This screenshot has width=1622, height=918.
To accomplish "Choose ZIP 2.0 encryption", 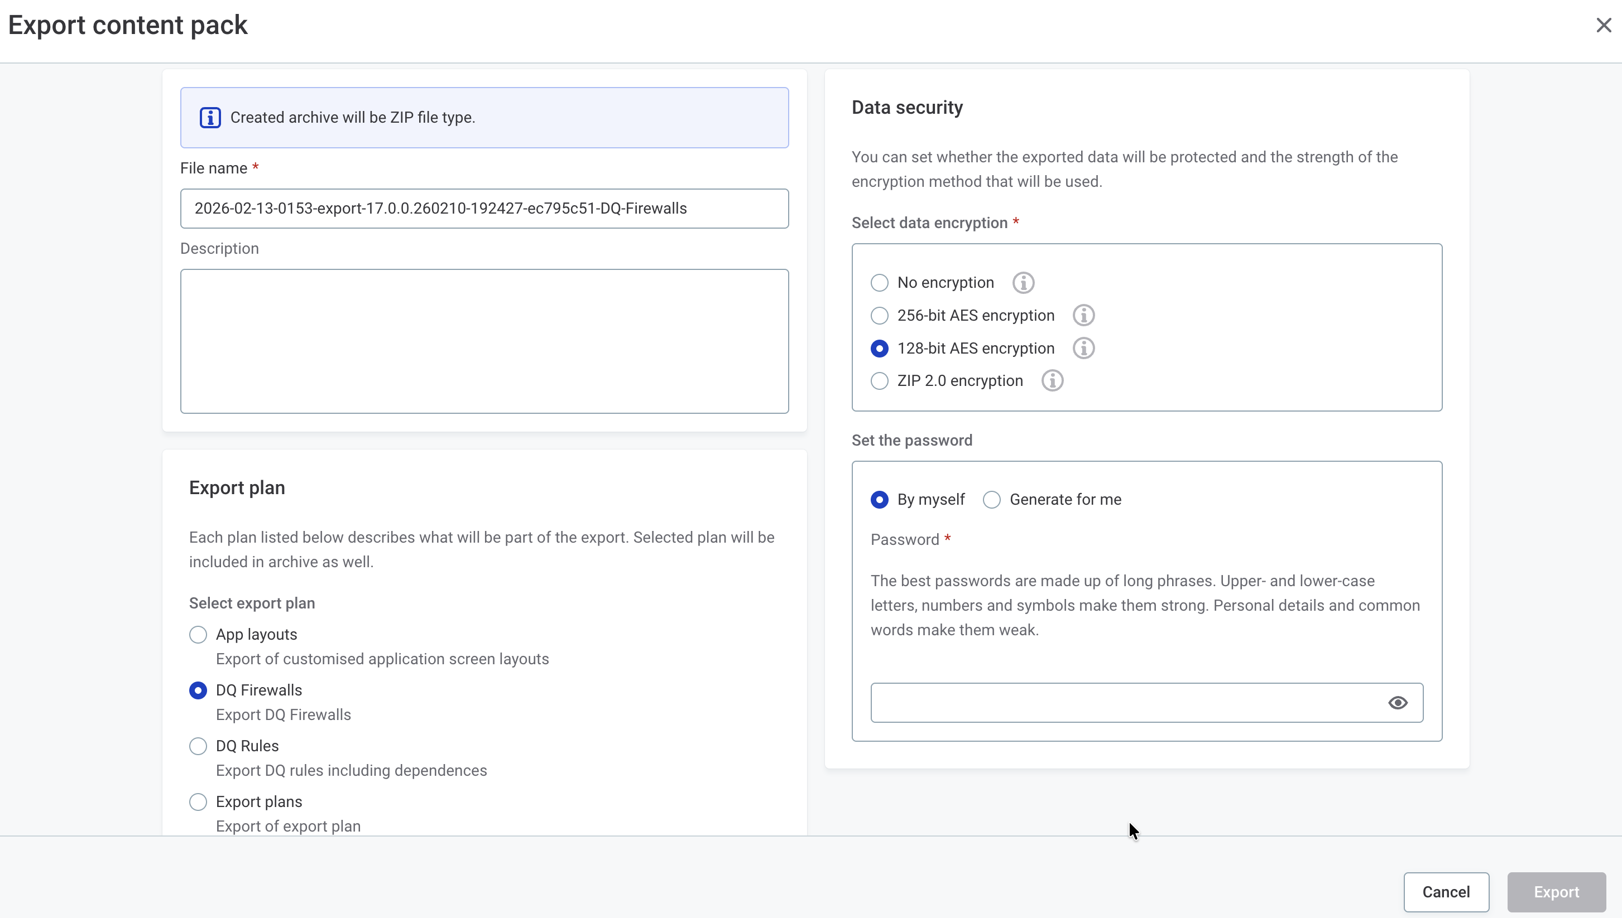I will coord(880,381).
